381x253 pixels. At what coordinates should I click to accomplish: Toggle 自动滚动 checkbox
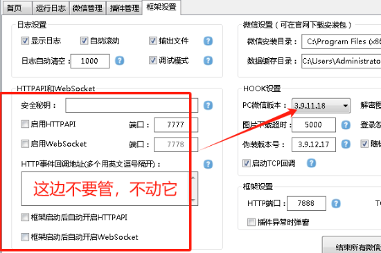(x=84, y=41)
